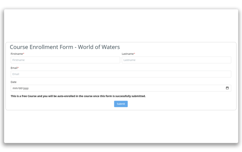Select the month segment in Date field
The width and height of the screenshot is (242, 152).
[x=14, y=88]
